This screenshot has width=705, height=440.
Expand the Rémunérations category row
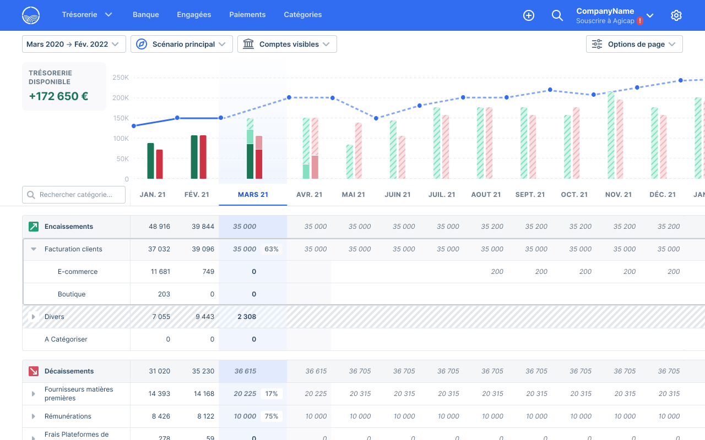(34, 416)
